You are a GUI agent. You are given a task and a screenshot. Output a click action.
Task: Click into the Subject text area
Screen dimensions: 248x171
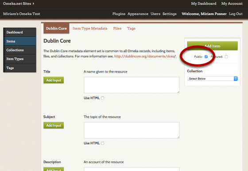(x=132, y=130)
